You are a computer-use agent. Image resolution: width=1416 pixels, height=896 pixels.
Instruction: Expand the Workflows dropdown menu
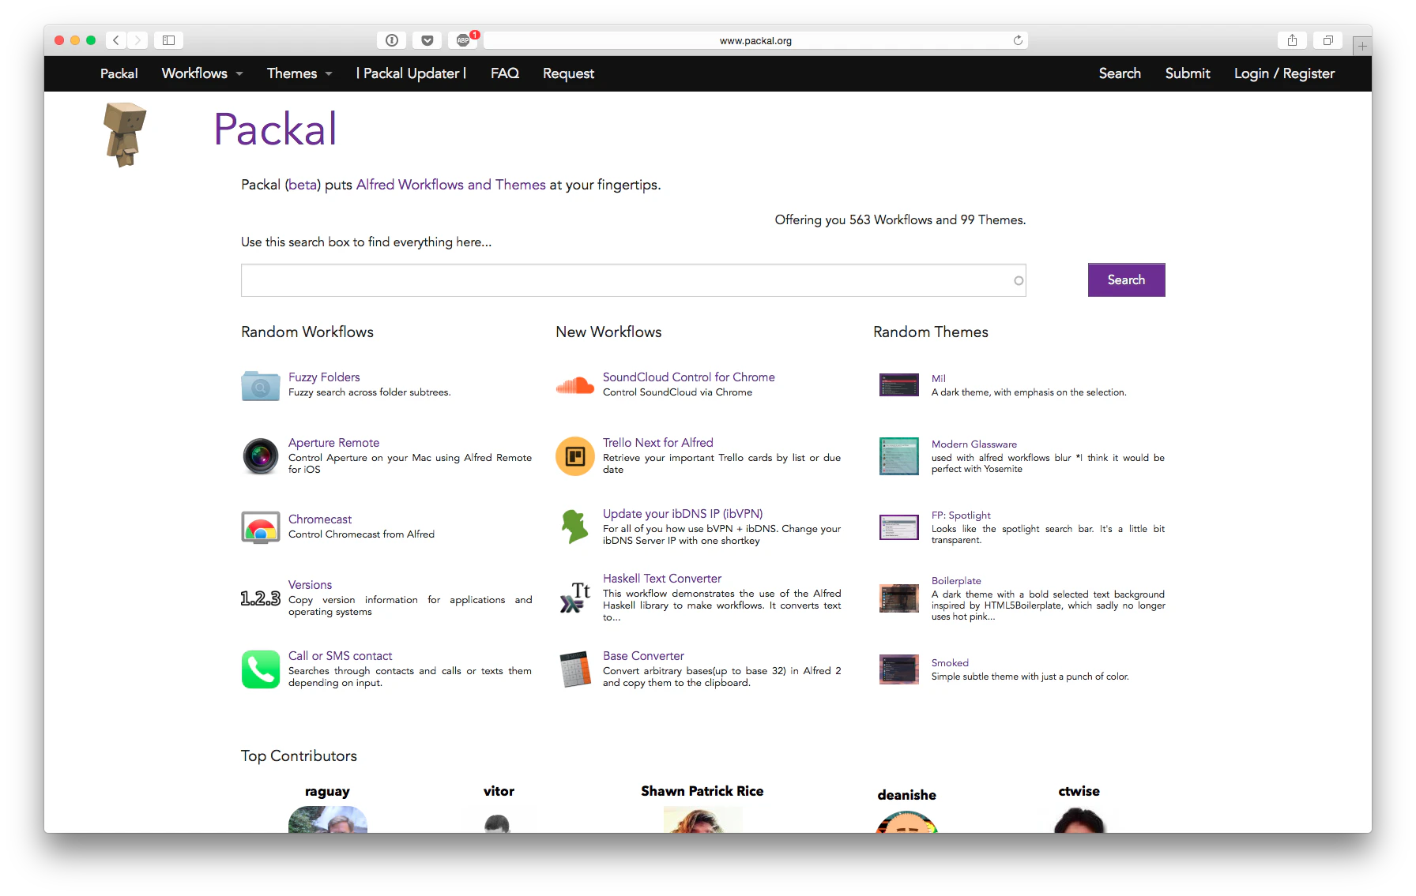pyautogui.click(x=202, y=73)
